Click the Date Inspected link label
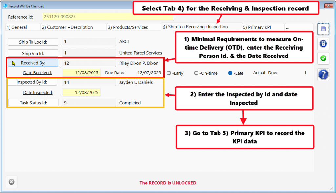This screenshot has height=193, width=336. pos(38,93)
